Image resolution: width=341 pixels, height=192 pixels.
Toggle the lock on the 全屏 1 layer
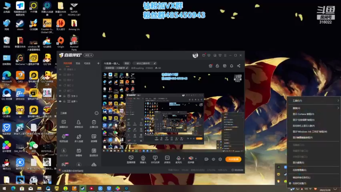pos(64,101)
